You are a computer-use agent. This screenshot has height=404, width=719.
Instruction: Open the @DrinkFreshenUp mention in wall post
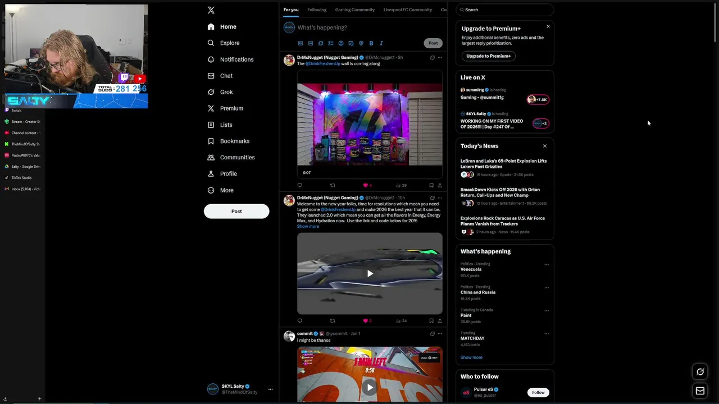point(323,63)
